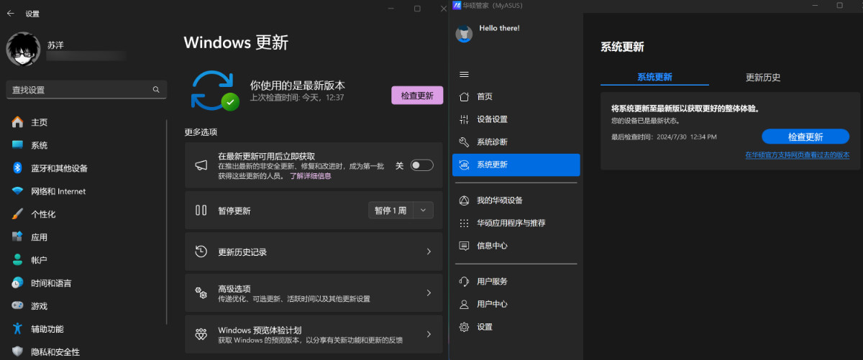Click the message icon for 信息中心 in MyASUS
Viewport: 863px width, 360px height.
click(464, 246)
